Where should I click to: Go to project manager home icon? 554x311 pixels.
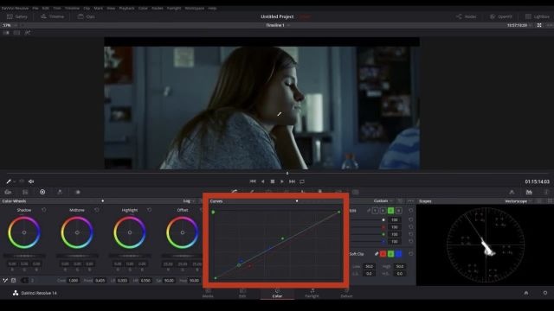[x=526, y=293]
